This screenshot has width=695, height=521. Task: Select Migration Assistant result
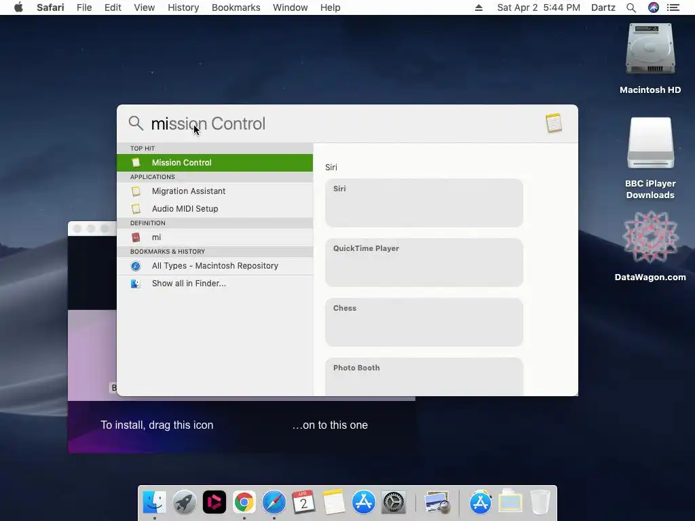(x=214, y=191)
